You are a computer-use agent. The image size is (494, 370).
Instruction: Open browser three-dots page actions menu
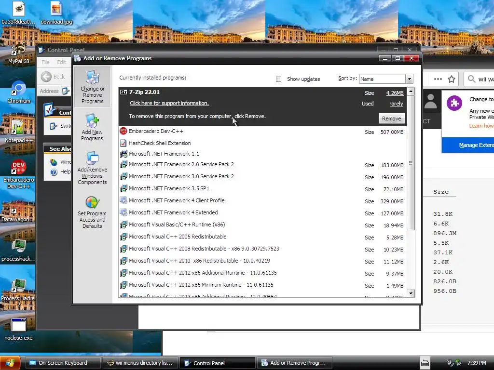click(x=438, y=79)
